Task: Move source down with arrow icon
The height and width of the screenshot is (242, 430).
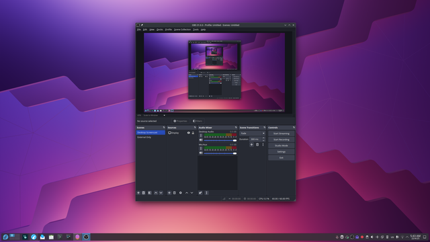Action: (x=191, y=193)
